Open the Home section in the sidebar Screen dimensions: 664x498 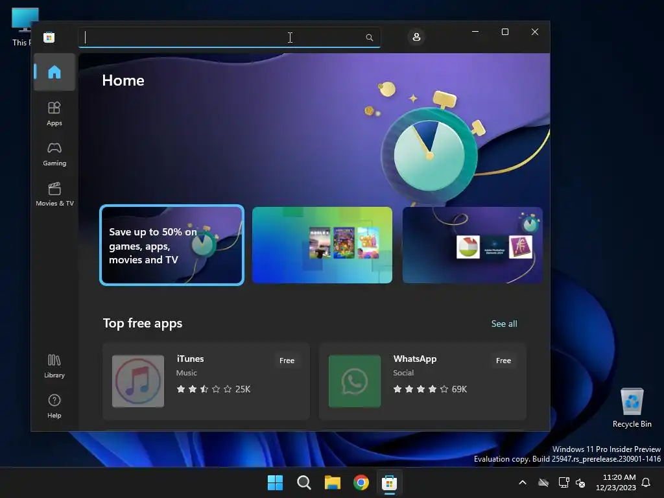pyautogui.click(x=54, y=72)
